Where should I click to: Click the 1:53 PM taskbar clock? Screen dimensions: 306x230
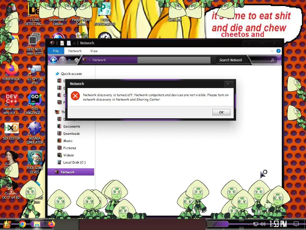click(x=278, y=224)
